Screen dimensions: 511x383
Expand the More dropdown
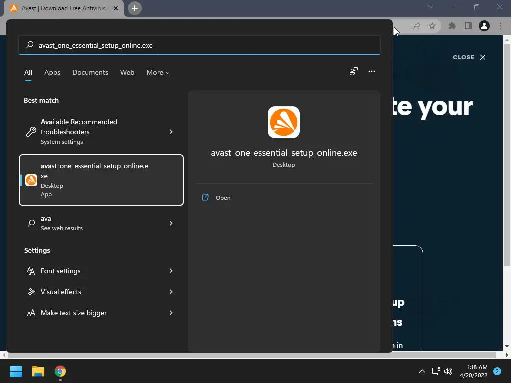pyautogui.click(x=158, y=72)
